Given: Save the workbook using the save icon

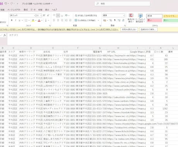Looking at the screenshot, I should pyautogui.click(x=1, y=3).
